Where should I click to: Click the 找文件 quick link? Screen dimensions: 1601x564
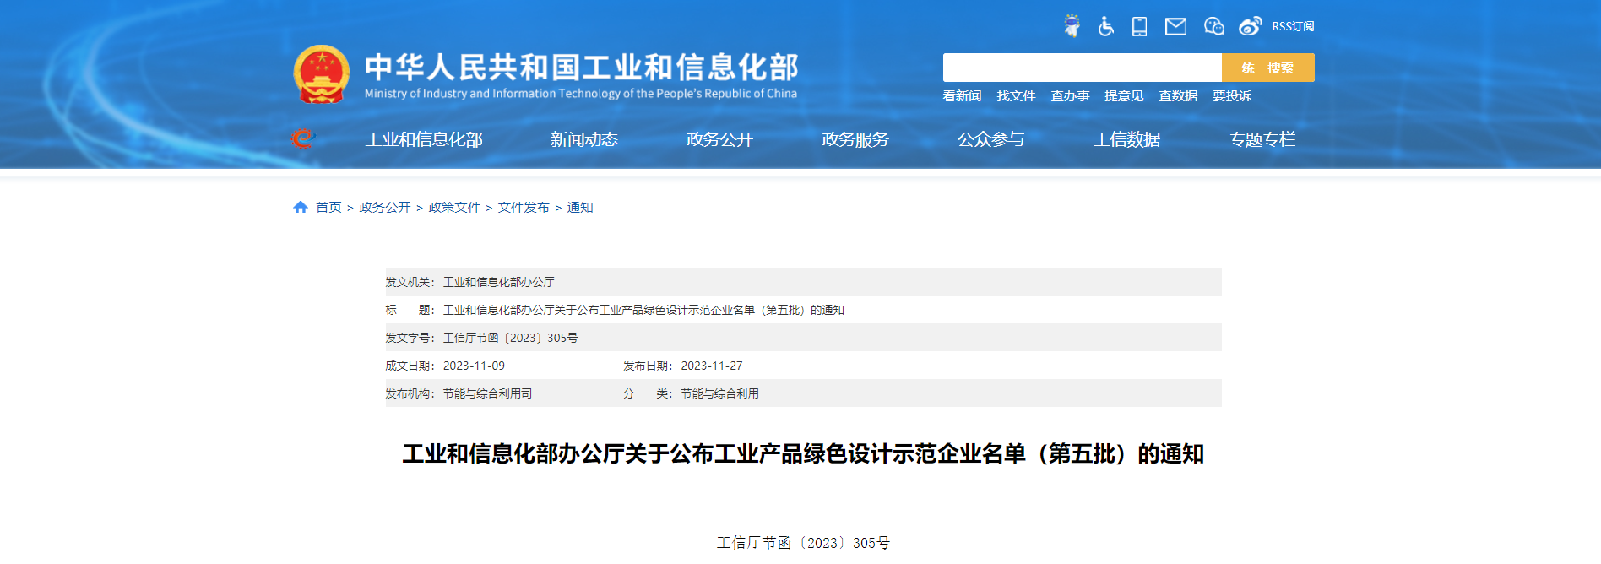click(1016, 96)
